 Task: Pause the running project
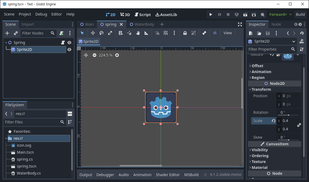coord(219,14)
